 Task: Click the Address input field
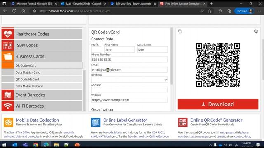pos(129,90)
